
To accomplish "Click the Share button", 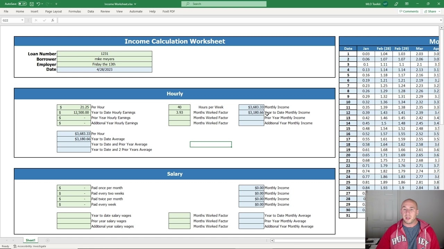I will point(431,11).
